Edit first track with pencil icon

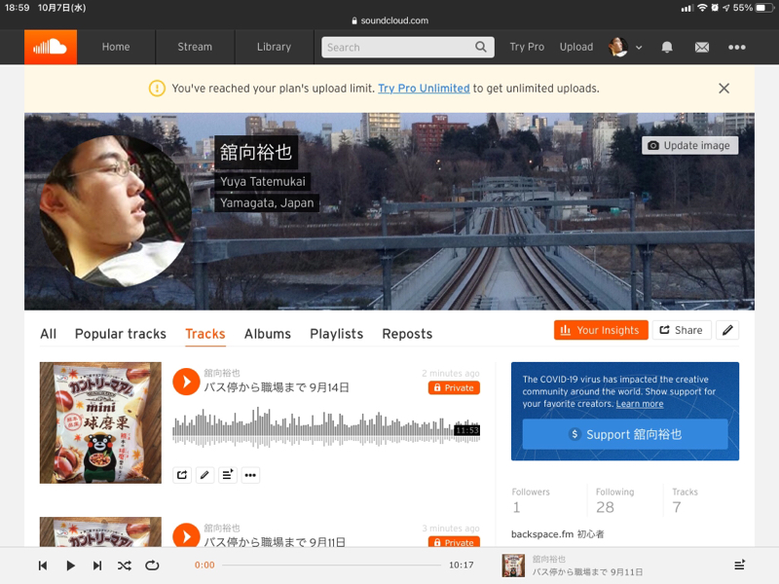204,475
